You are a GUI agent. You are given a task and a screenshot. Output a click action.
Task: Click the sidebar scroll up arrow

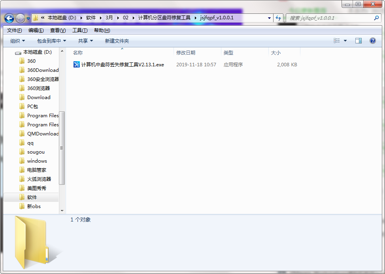coord(62,51)
